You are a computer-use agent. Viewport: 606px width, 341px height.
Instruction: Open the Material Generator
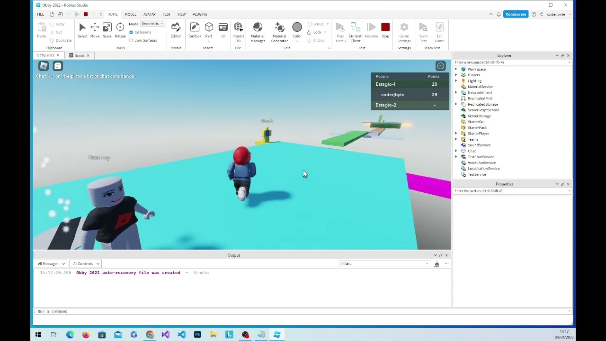click(x=279, y=32)
